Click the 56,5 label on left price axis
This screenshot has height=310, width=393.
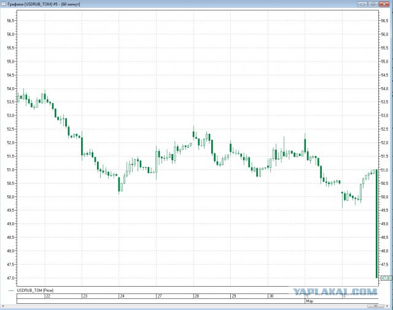tap(11, 20)
